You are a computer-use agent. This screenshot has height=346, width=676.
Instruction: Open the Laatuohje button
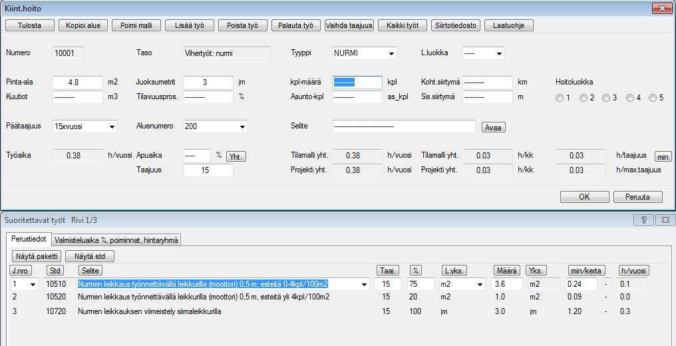tap(509, 25)
